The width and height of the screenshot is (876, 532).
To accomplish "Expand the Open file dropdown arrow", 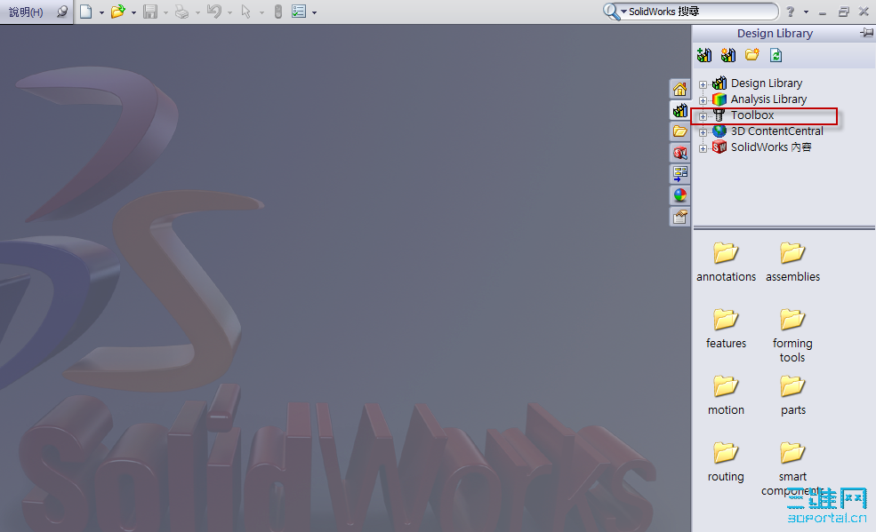I will tap(133, 12).
